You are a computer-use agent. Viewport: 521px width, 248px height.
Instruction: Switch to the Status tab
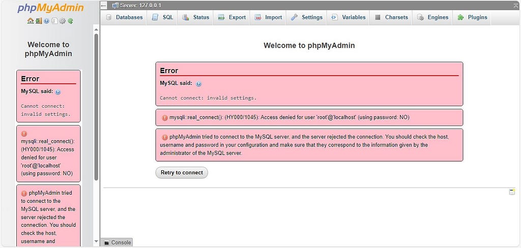click(x=196, y=17)
